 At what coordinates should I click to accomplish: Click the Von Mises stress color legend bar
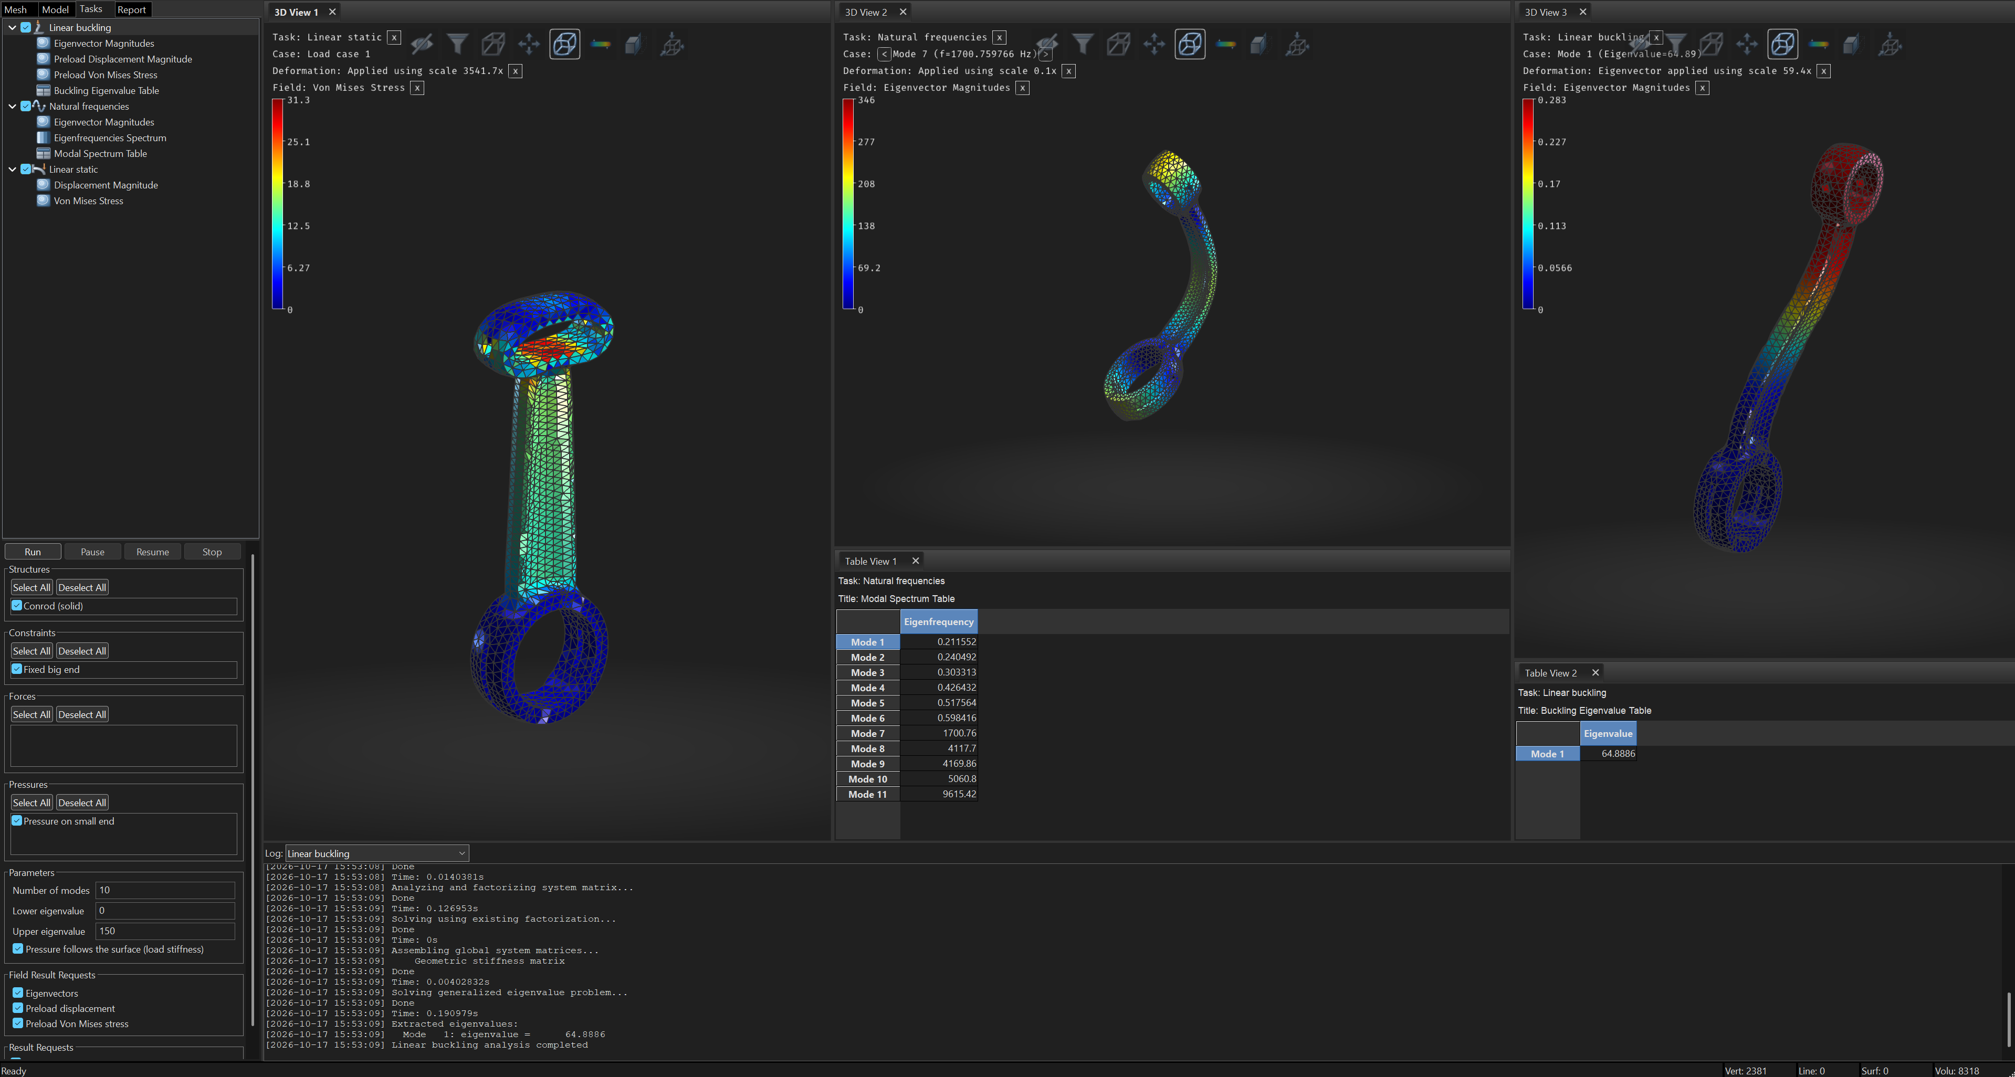(278, 204)
